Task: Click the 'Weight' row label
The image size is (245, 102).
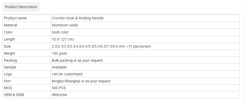Action: pyautogui.click(x=9, y=53)
